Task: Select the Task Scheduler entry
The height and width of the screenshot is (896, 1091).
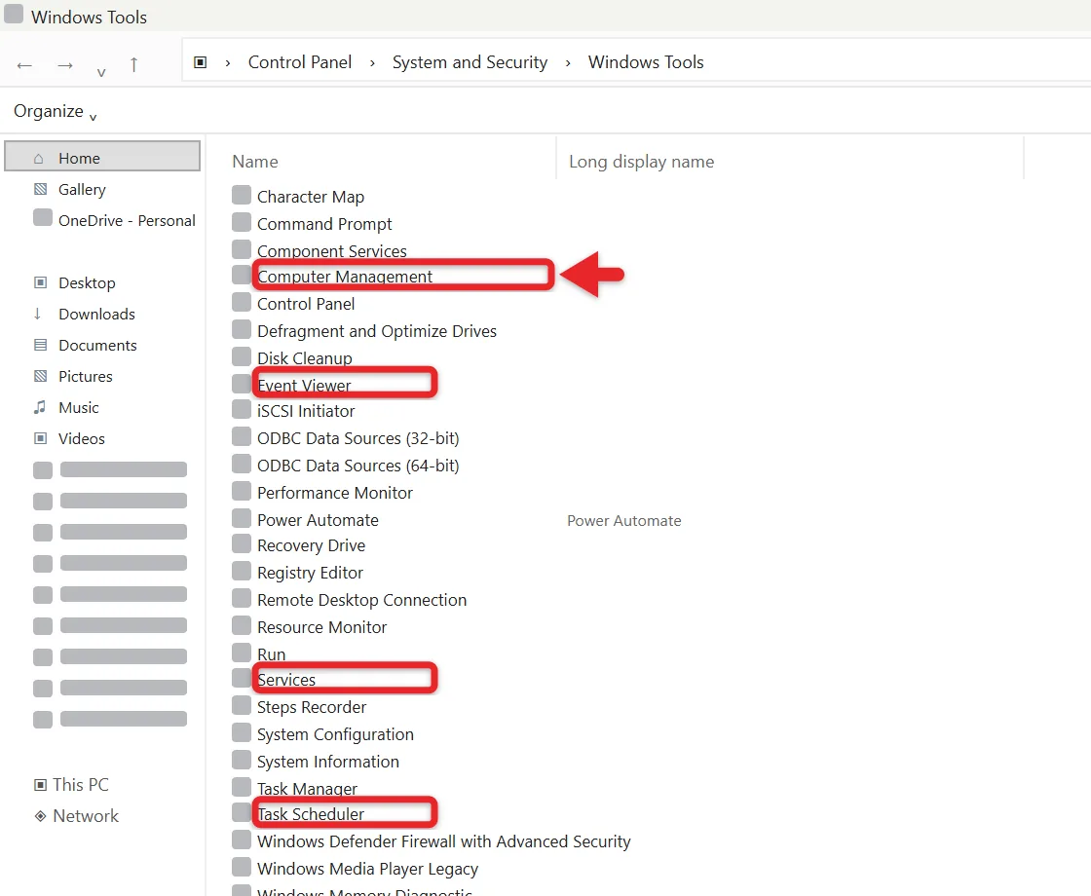Action: tap(311, 814)
